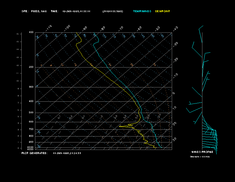Screen dimensions: 235x182
Task: Click the yellow "DEWPOINT" legend label
Action: (x=163, y=11)
